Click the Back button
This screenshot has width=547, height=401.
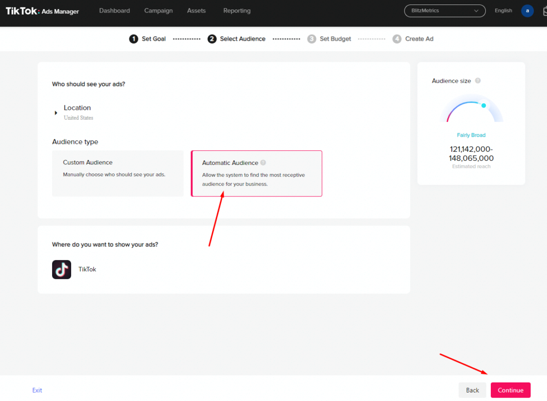tap(472, 390)
